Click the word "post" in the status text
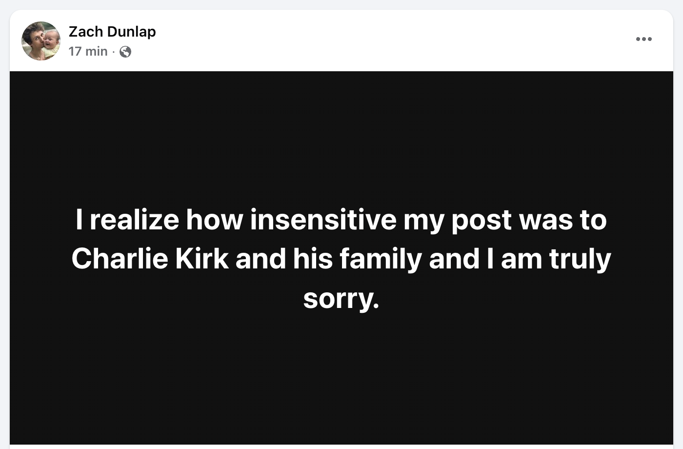683x449 pixels. [x=482, y=221]
